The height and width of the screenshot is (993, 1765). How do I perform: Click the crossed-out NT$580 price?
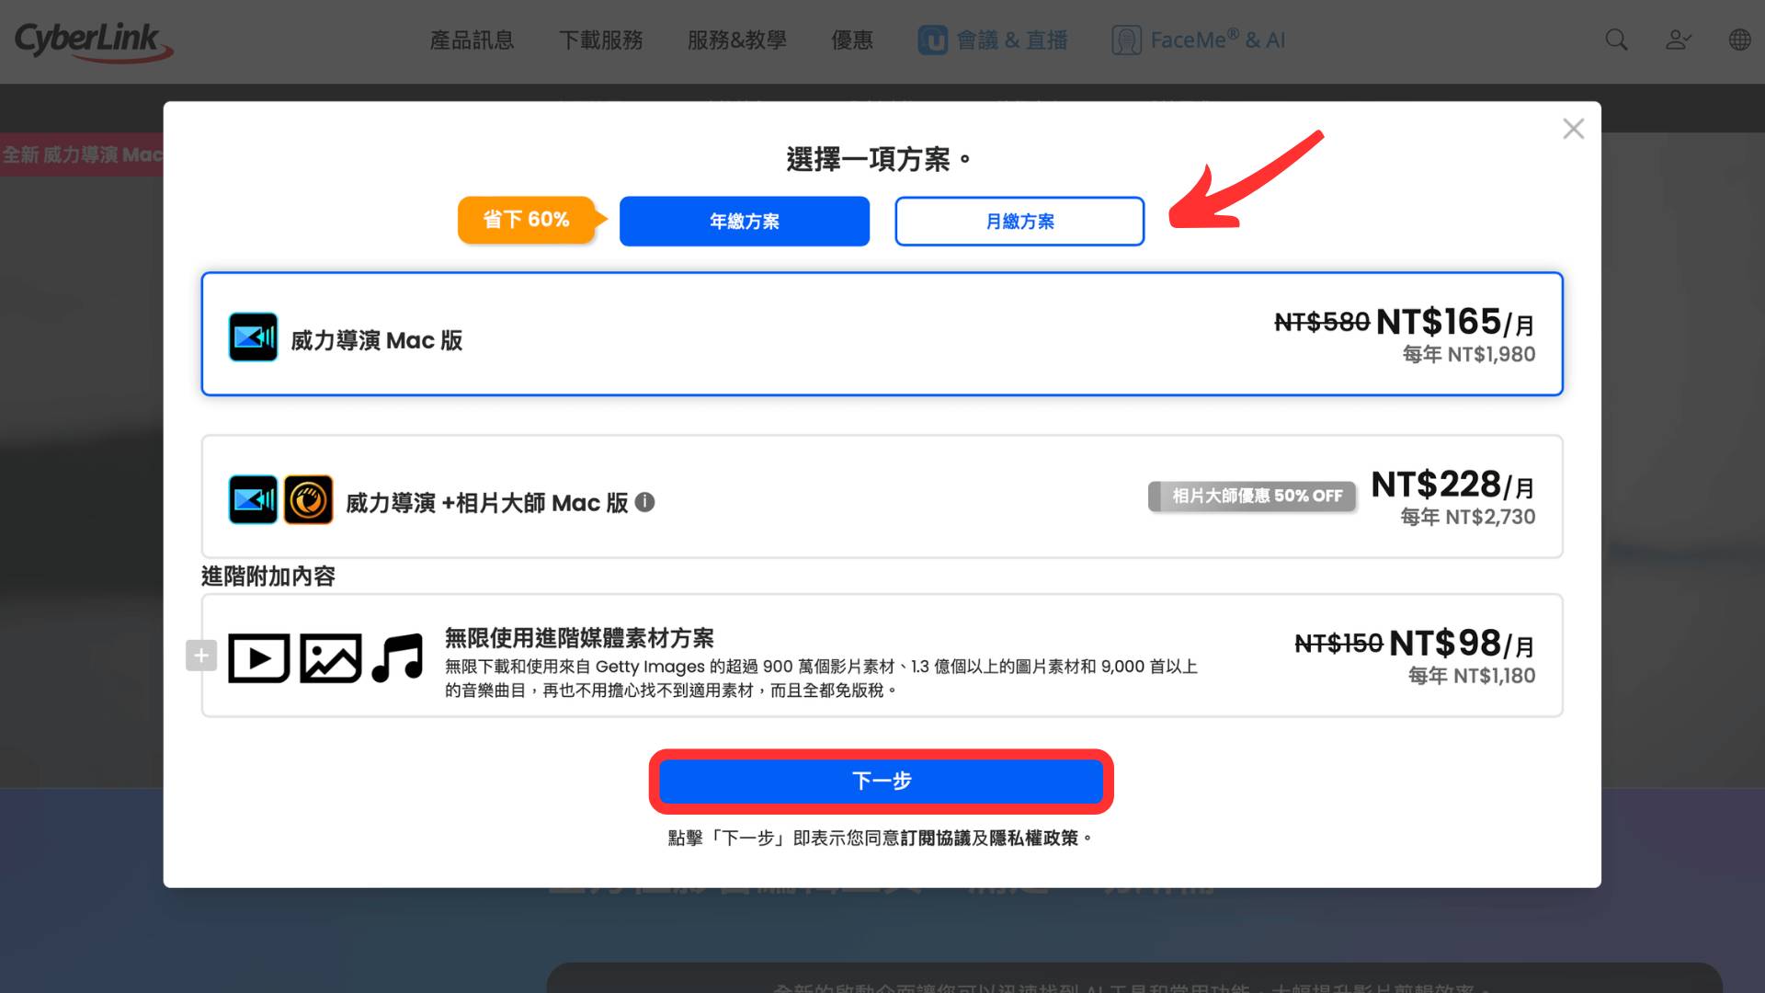point(1322,322)
